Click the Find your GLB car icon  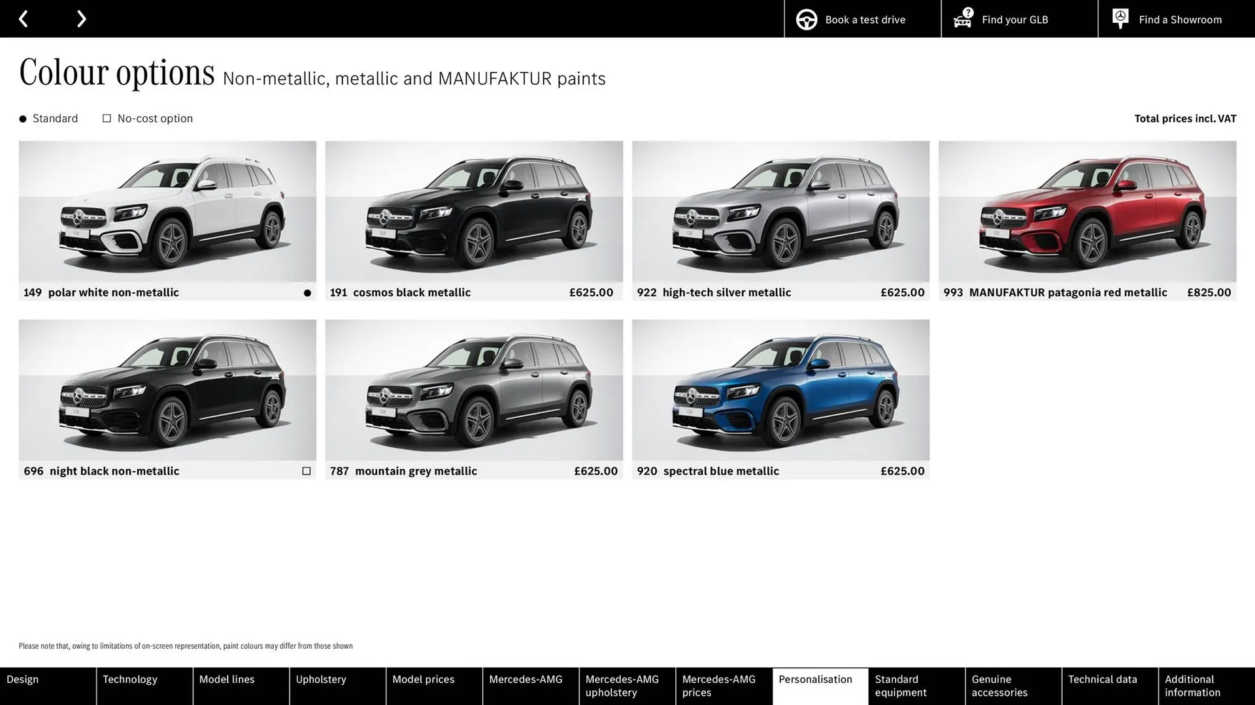962,20
